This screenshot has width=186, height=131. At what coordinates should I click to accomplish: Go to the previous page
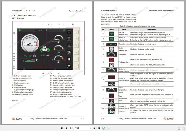66,128
